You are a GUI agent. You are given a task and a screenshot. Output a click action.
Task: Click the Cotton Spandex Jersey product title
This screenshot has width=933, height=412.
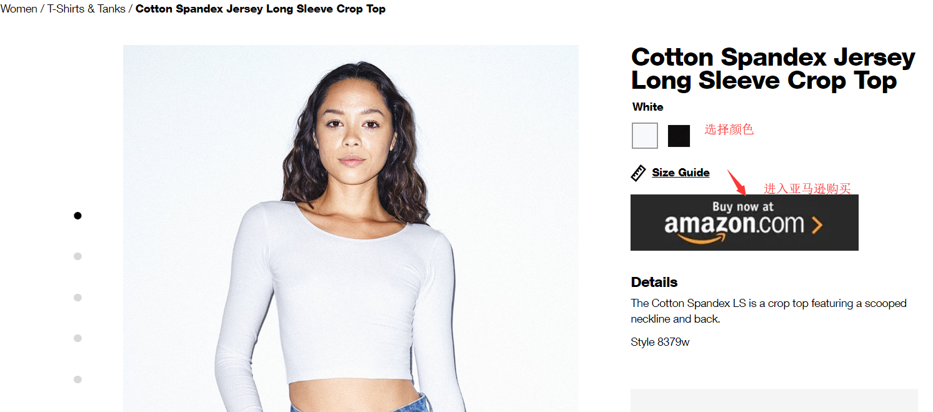click(773, 69)
